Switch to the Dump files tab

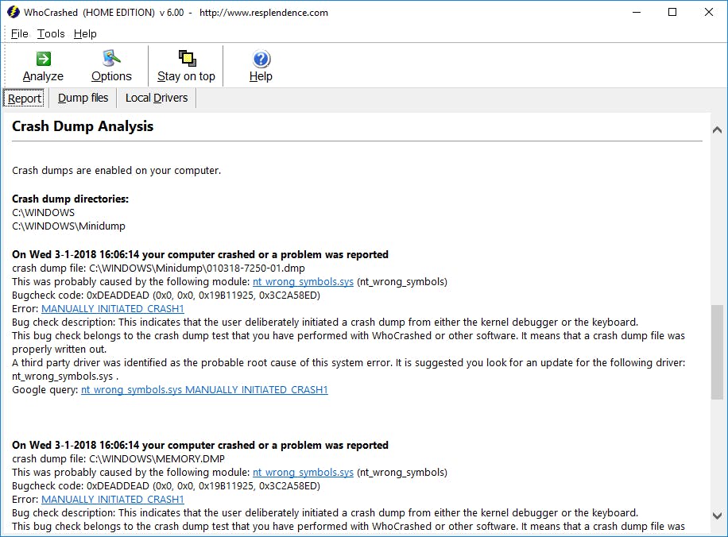[83, 98]
